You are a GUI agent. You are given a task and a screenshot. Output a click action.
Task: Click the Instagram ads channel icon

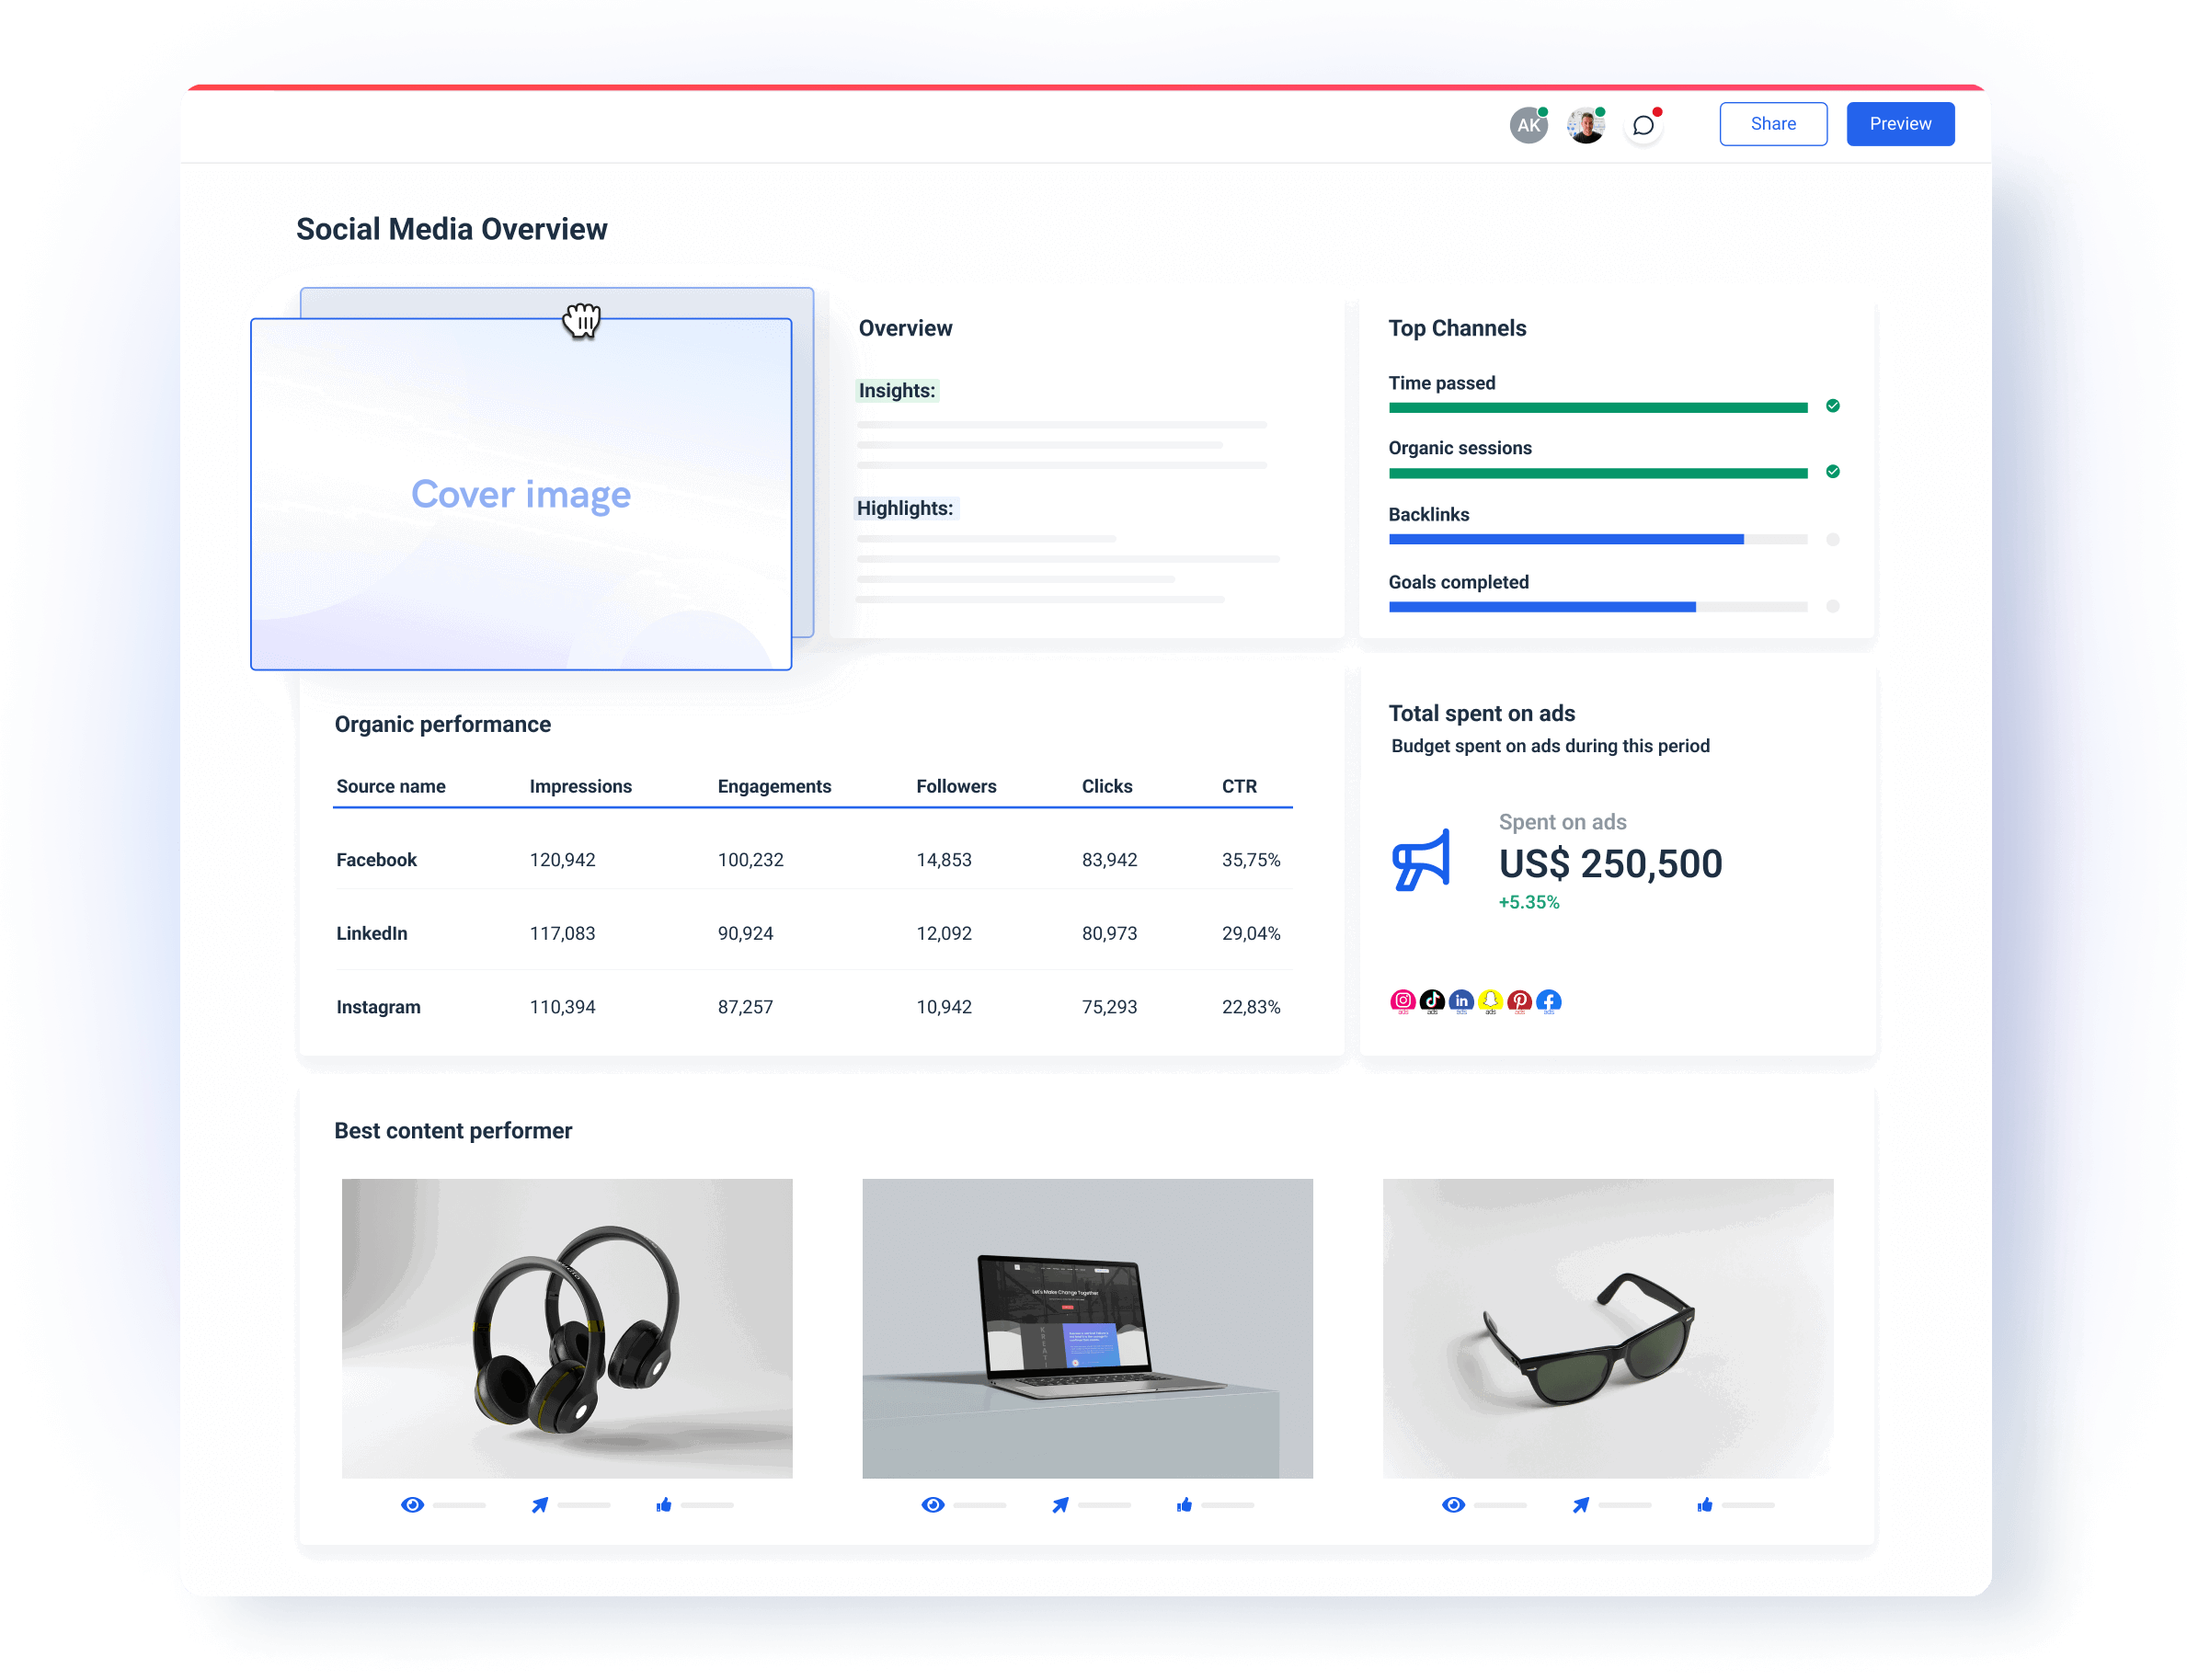(1403, 1000)
